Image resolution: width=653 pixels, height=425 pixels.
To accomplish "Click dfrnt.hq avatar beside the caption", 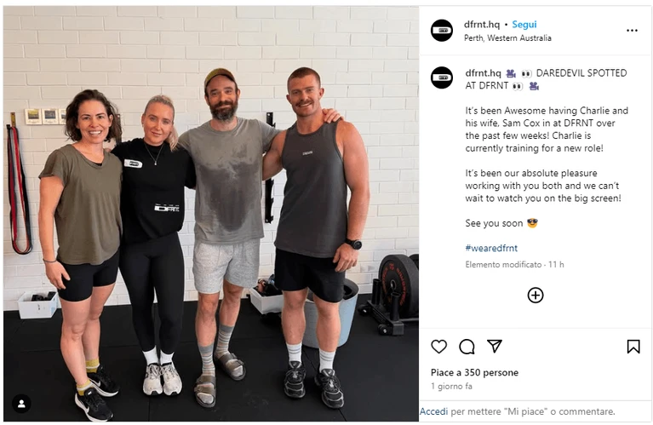I will (x=442, y=78).
